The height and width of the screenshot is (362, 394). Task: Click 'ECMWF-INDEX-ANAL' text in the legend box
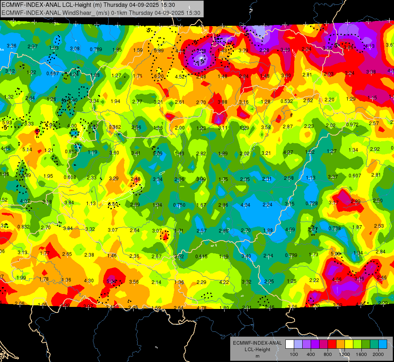(x=258, y=343)
